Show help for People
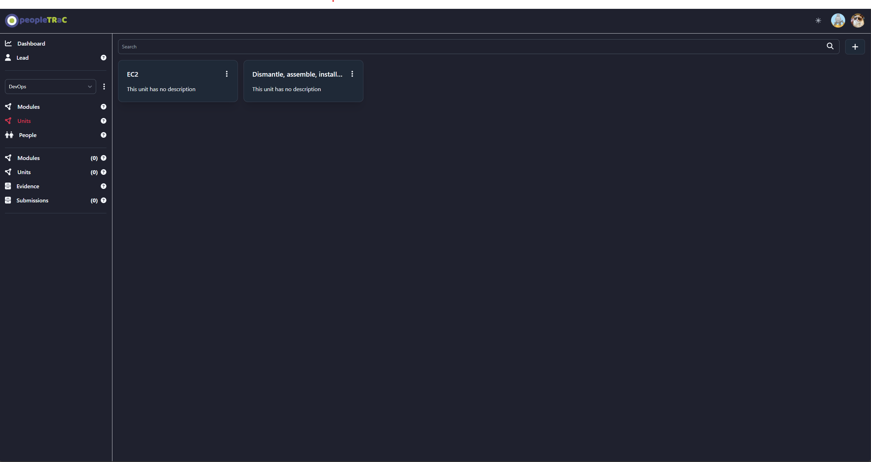The width and height of the screenshot is (871, 462). coord(104,135)
